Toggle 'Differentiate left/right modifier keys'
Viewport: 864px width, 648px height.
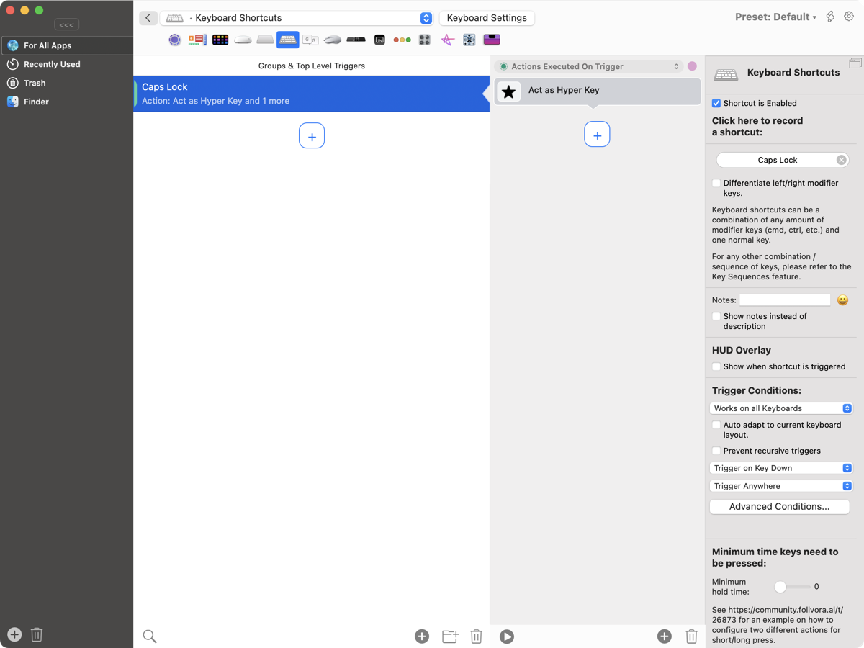(716, 183)
